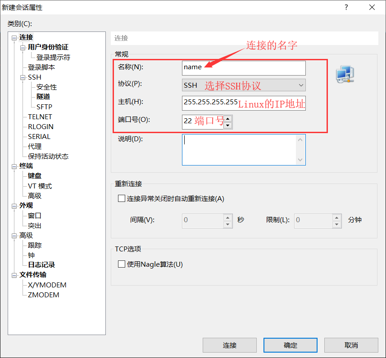Focus the 名称 input field
The image size is (386, 358).
pos(244,68)
